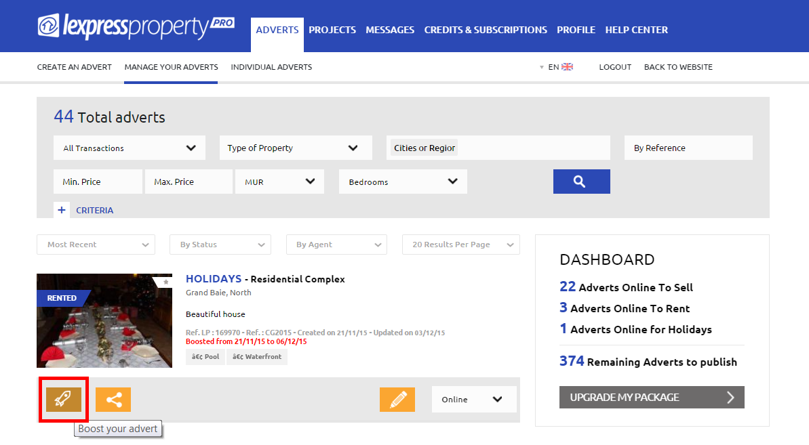Click BACK TO WEBSITE link

678,67
